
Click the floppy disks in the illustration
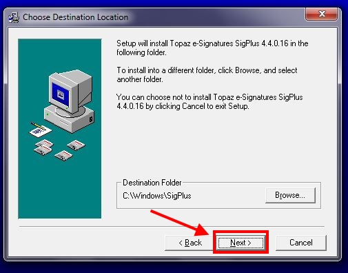click(59, 150)
